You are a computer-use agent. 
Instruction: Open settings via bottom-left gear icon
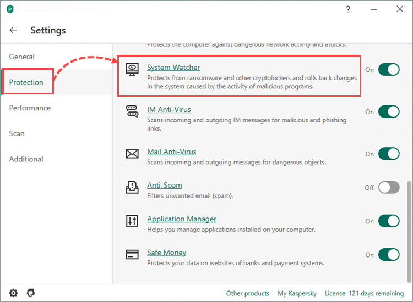13,293
